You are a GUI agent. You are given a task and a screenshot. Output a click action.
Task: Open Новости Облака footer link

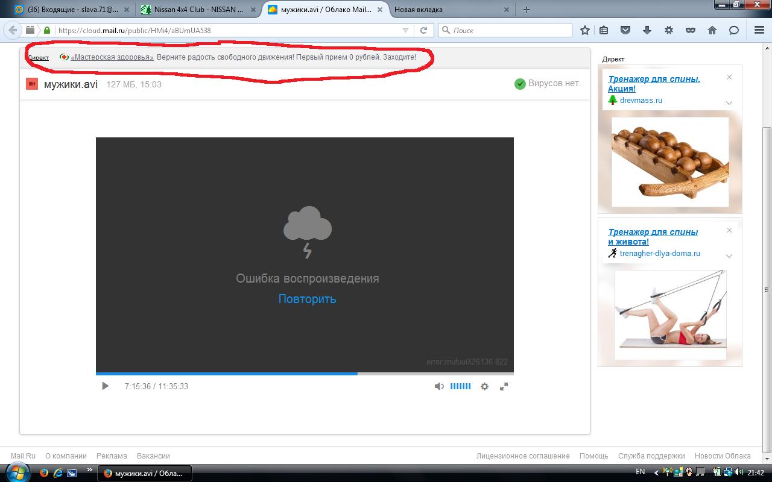tap(723, 456)
